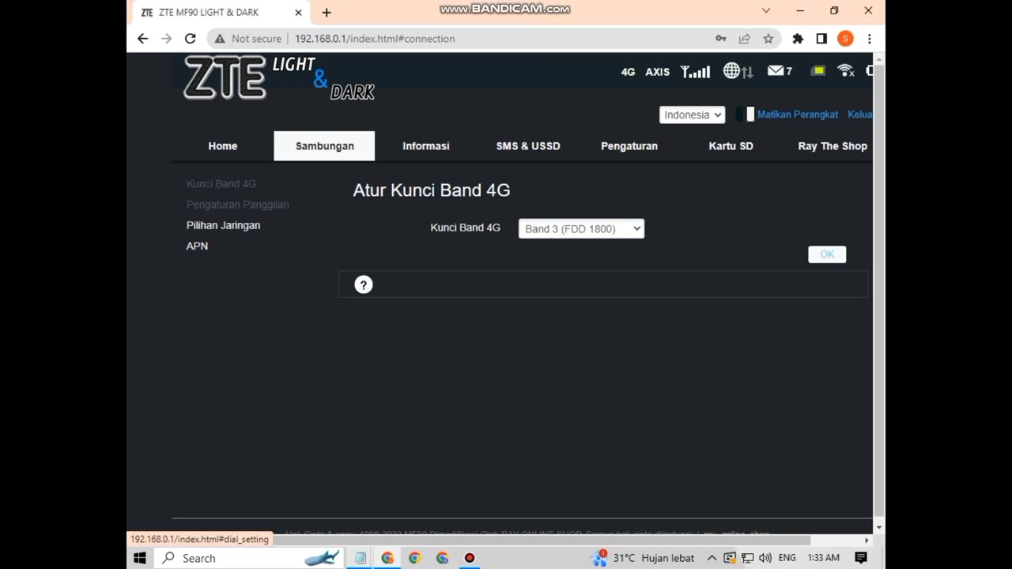The width and height of the screenshot is (1012, 569).
Task: Click the share page icon in address bar
Action: [x=745, y=38]
